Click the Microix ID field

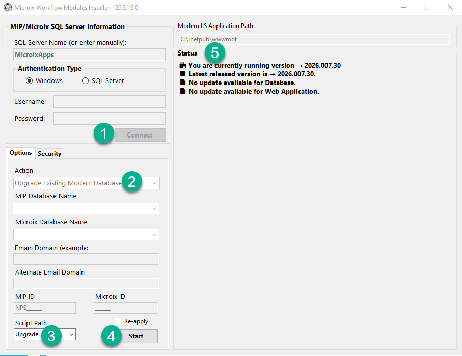point(126,308)
